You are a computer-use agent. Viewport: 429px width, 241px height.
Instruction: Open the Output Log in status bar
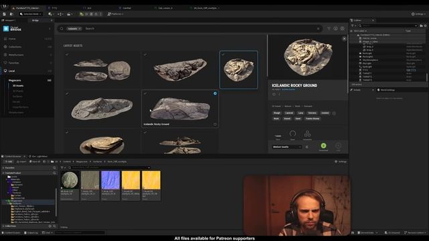pos(31,233)
